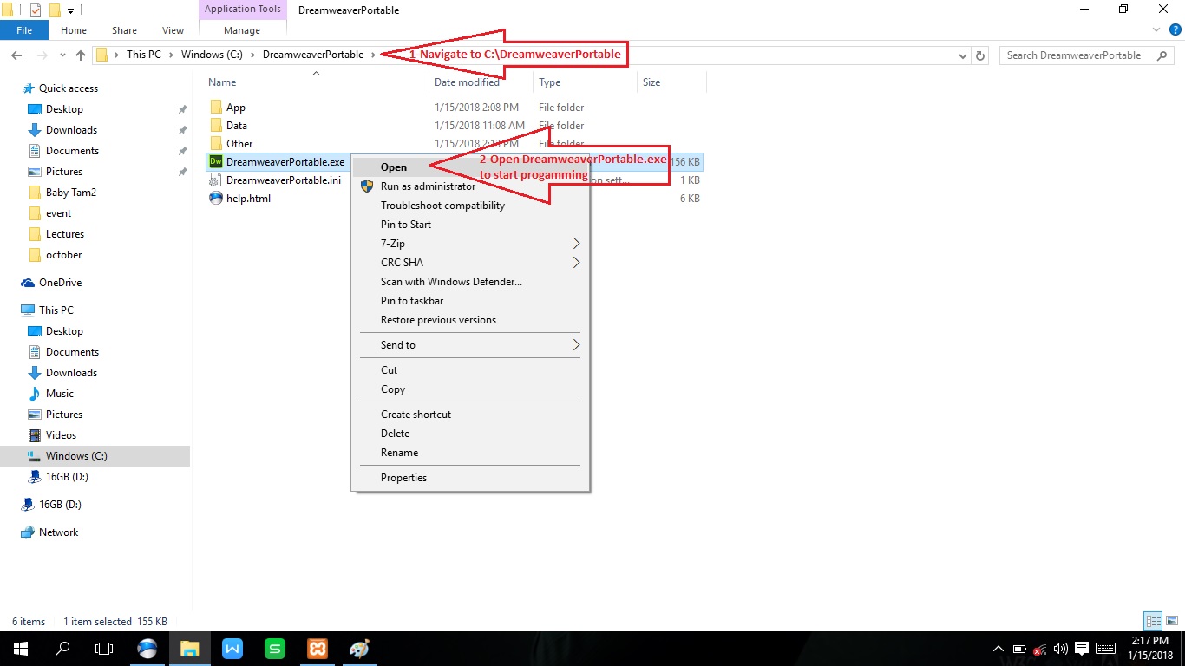Switch to the View ribbon tab

coord(173,30)
